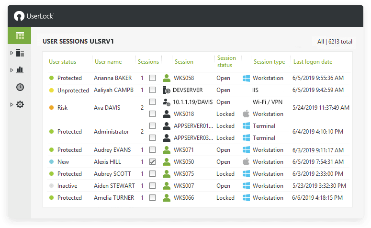
Task: Expand the dashboard sidebar item arrow
Action: click(x=11, y=53)
